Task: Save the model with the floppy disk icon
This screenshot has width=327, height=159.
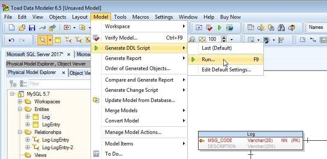Action: [32, 28]
